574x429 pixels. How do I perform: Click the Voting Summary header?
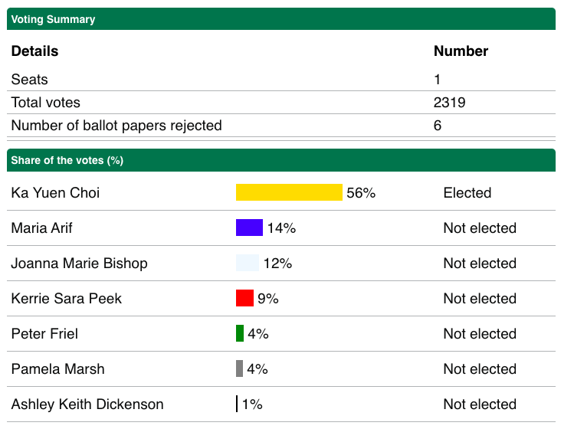click(53, 19)
